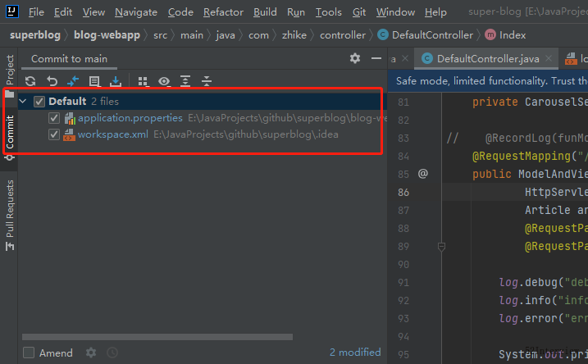The image size is (588, 364).
Task: Click the gutter @ icon on line 85
Action: click(x=422, y=174)
